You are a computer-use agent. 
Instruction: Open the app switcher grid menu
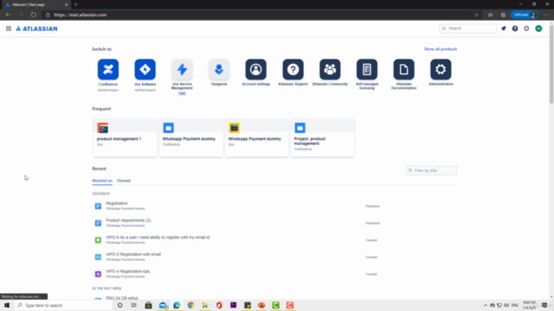[x=9, y=29]
